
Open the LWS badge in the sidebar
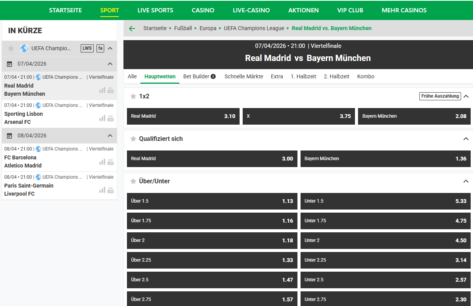click(87, 48)
